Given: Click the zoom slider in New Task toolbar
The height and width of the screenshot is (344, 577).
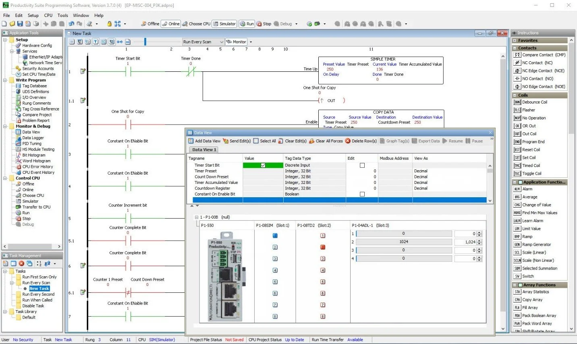Looking at the screenshot, I should (x=145, y=42).
